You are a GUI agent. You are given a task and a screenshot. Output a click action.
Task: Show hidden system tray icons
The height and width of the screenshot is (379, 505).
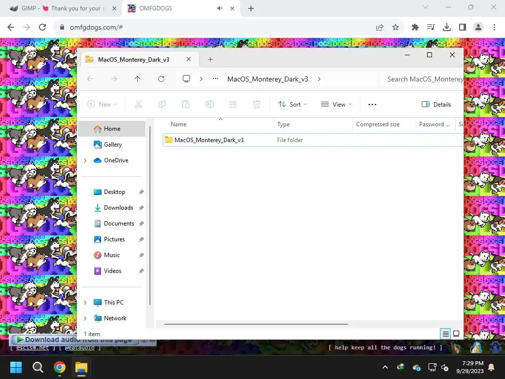pyautogui.click(x=385, y=367)
